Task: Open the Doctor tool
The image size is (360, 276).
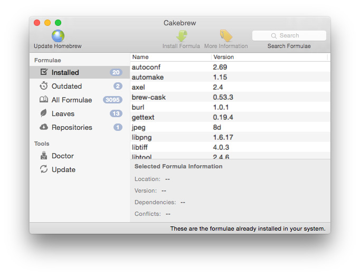Action: click(80, 156)
